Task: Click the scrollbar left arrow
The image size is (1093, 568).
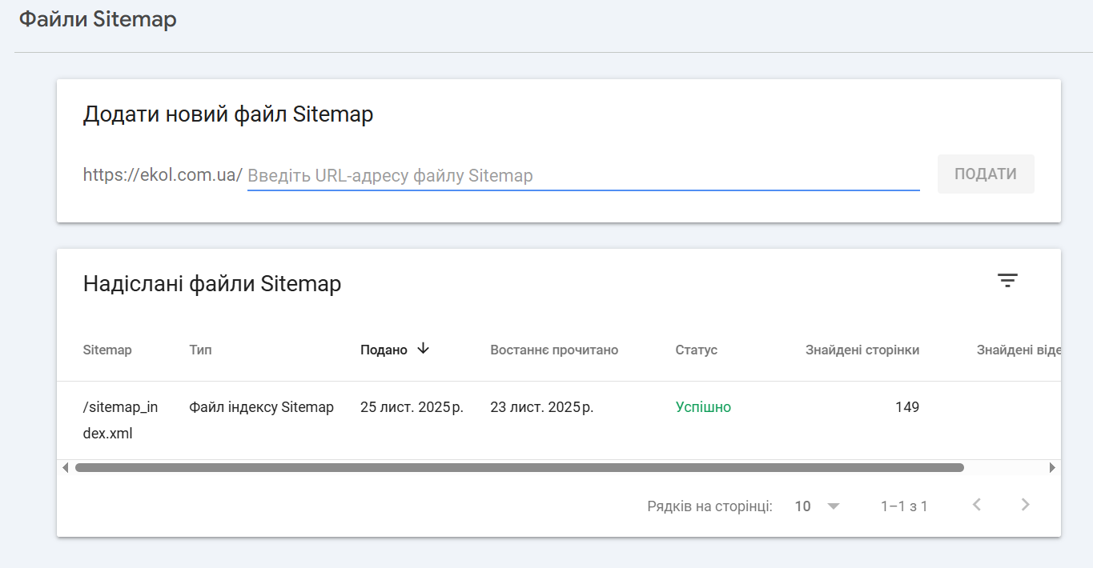Action: (x=66, y=468)
